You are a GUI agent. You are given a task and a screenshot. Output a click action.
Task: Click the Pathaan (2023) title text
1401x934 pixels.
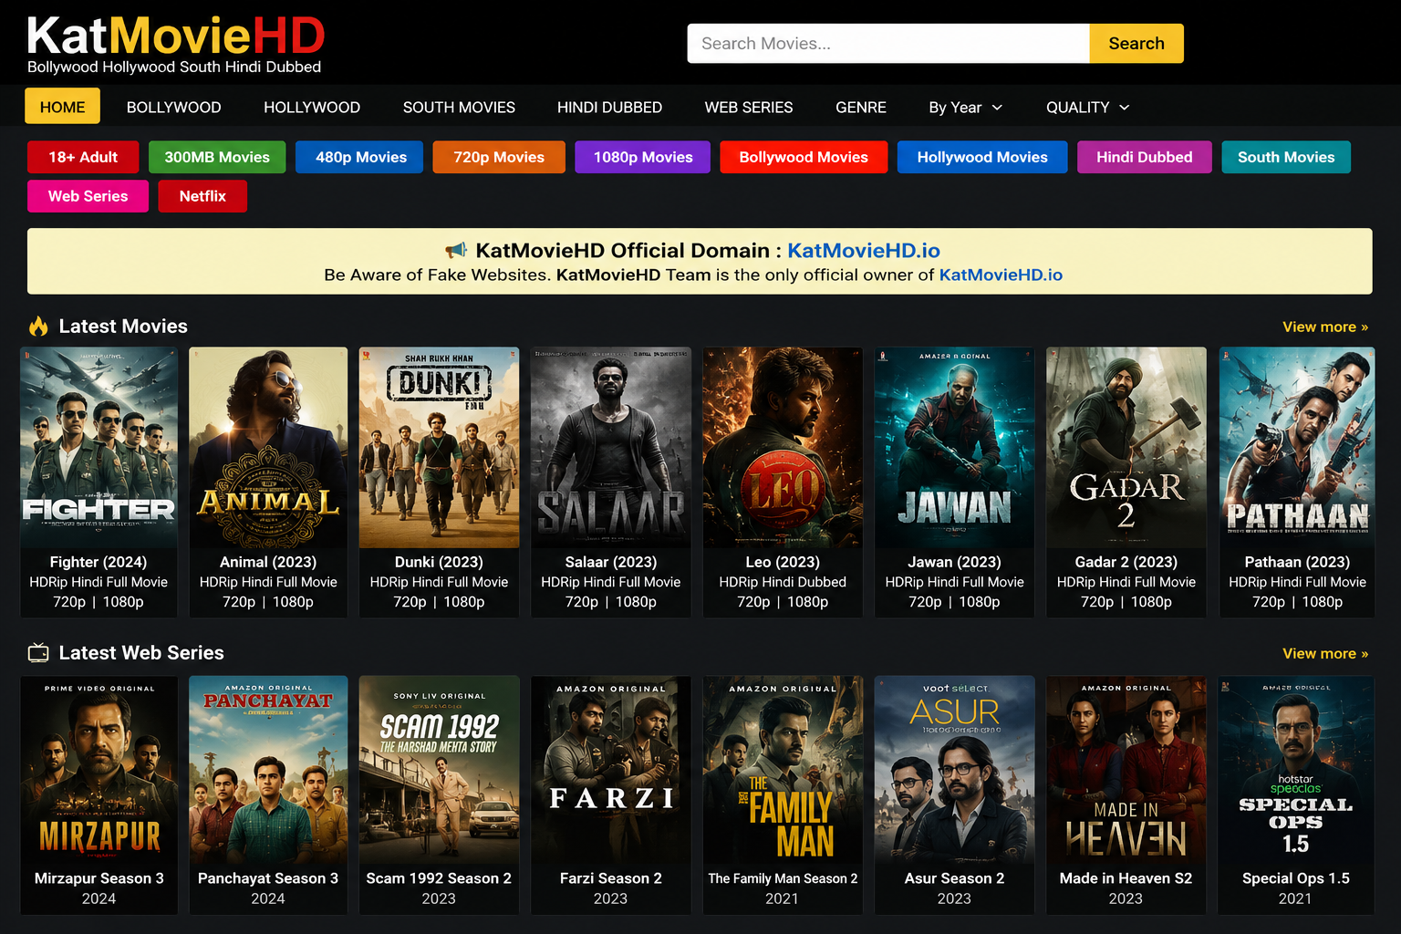click(1297, 562)
